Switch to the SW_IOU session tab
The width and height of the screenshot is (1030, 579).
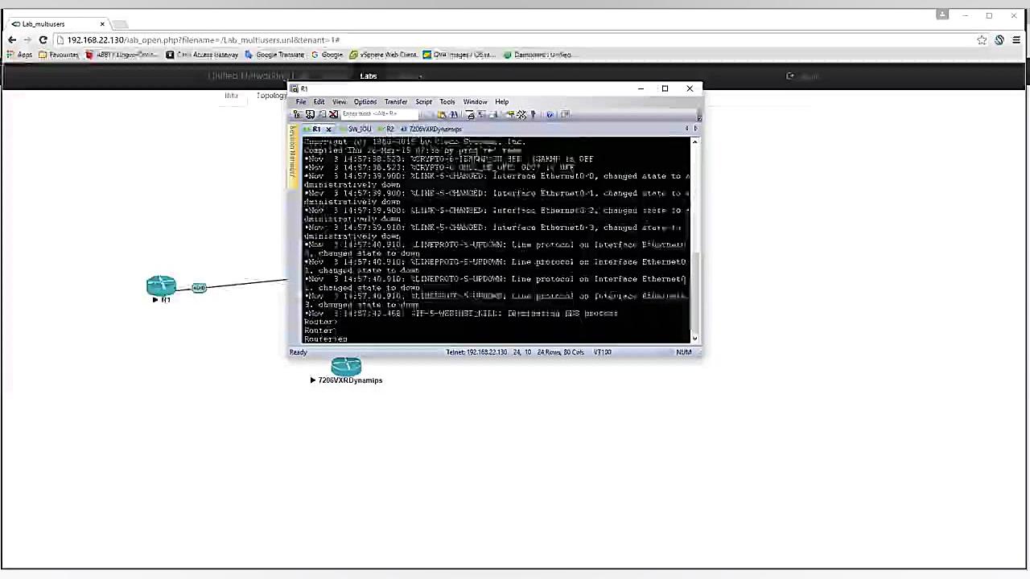tap(356, 129)
